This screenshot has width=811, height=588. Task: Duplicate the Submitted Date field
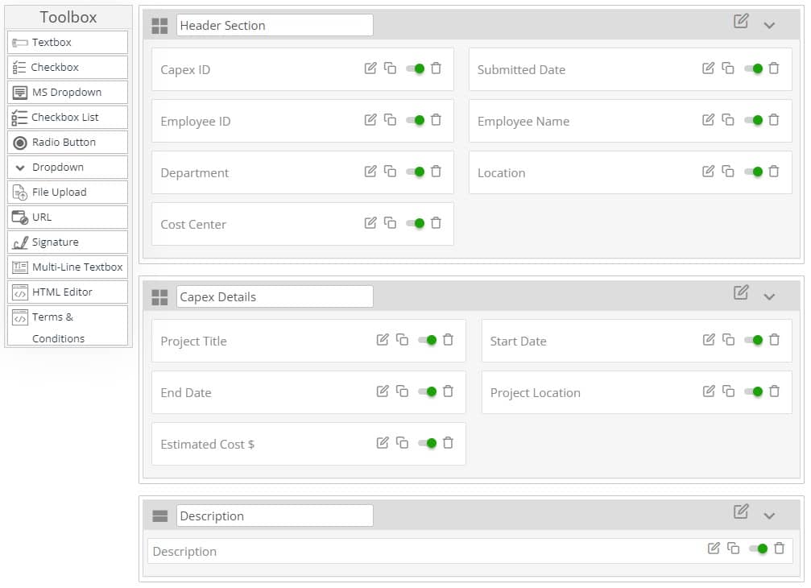728,68
